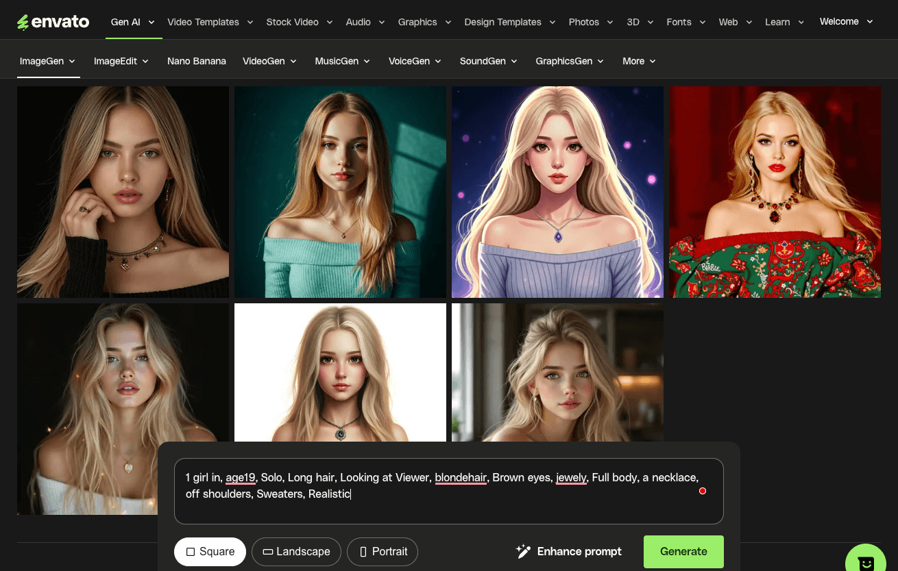This screenshot has height=571, width=898.
Task: Select the Square aspect ratio
Action: 210,552
